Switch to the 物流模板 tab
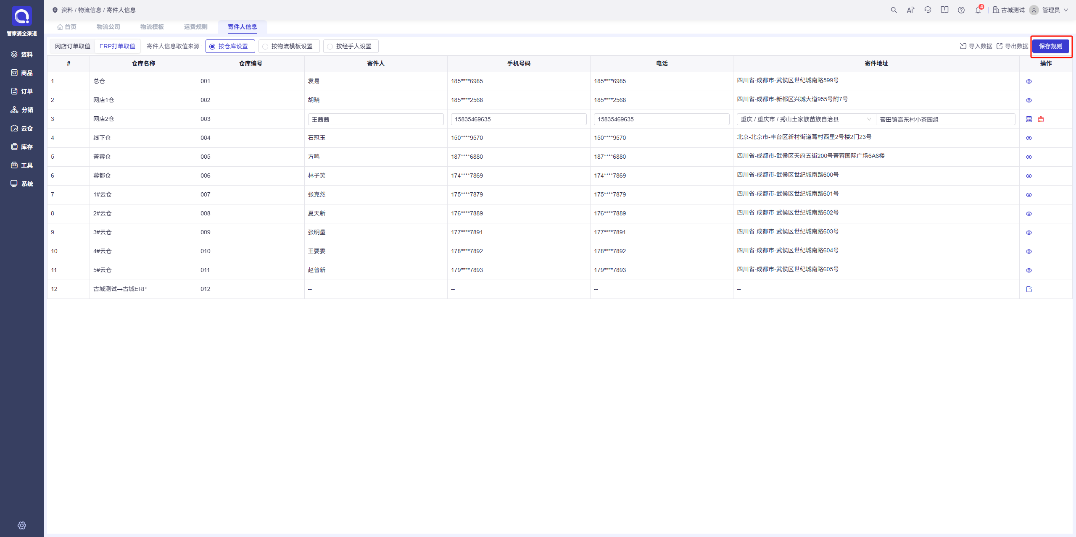 [152, 27]
